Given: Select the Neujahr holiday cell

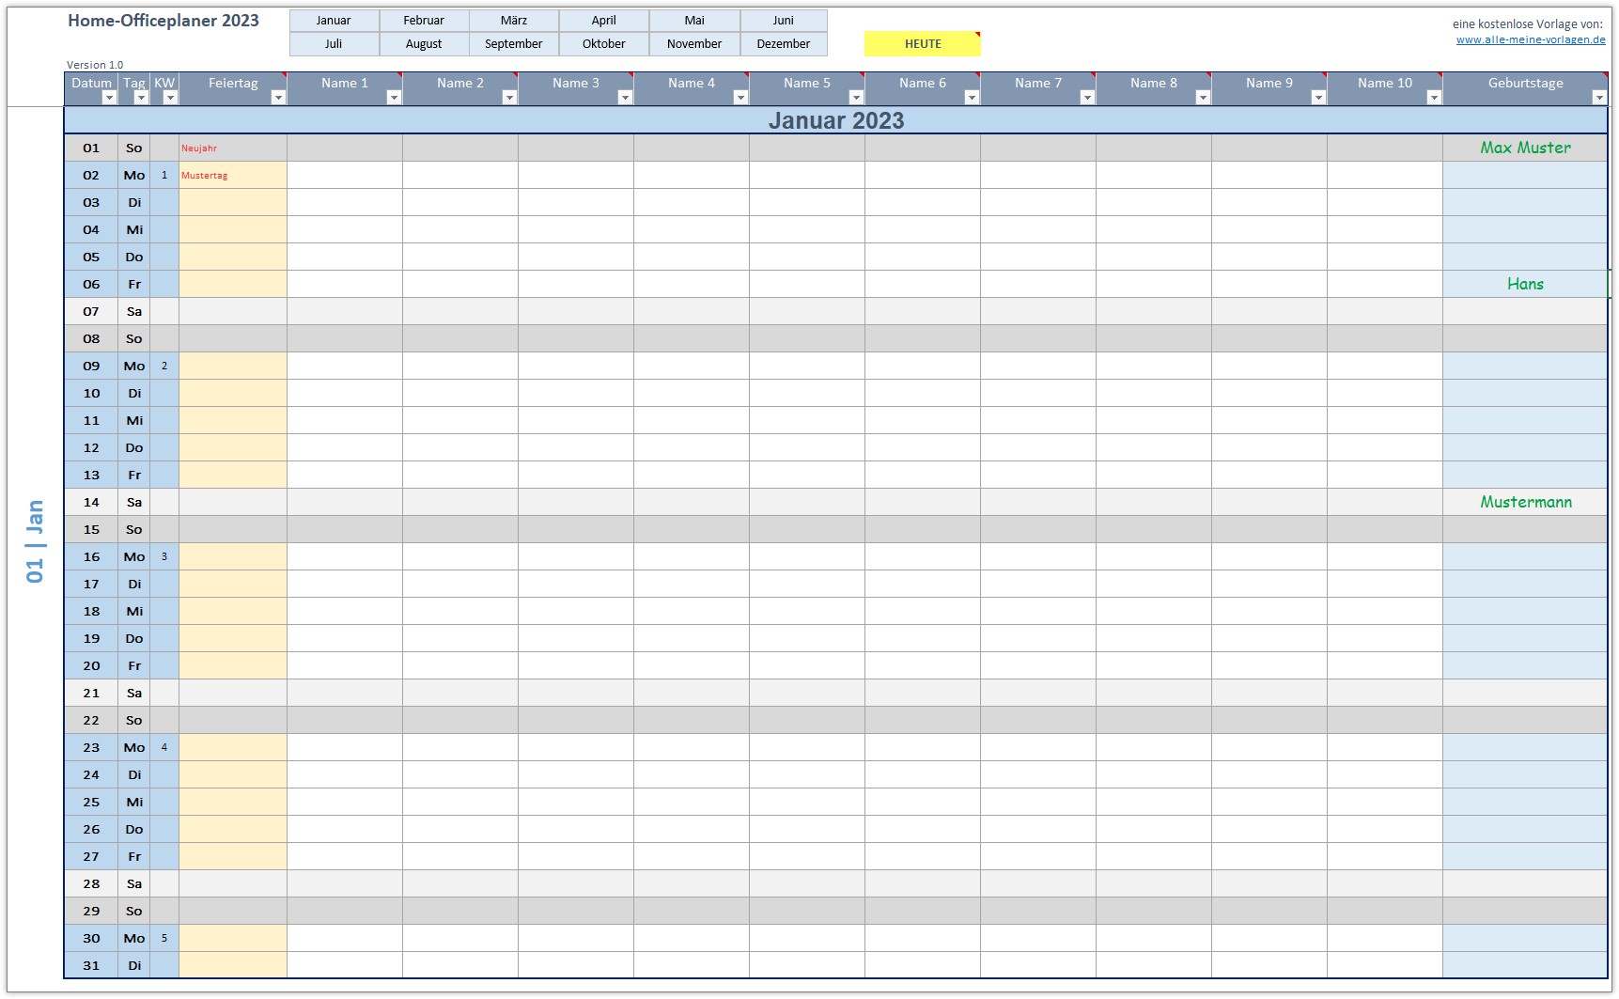Looking at the screenshot, I should coord(232,148).
